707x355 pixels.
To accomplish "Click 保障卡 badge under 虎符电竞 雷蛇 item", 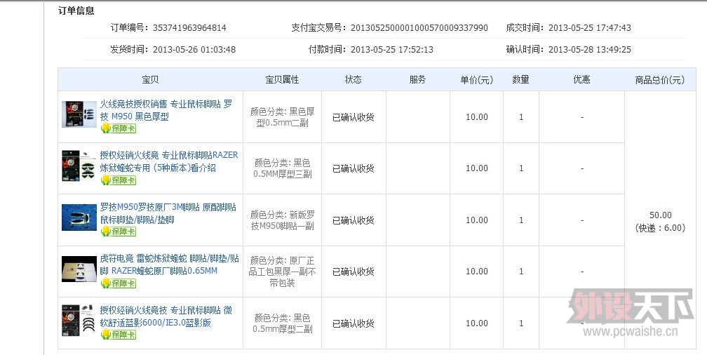I will pyautogui.click(x=118, y=283).
